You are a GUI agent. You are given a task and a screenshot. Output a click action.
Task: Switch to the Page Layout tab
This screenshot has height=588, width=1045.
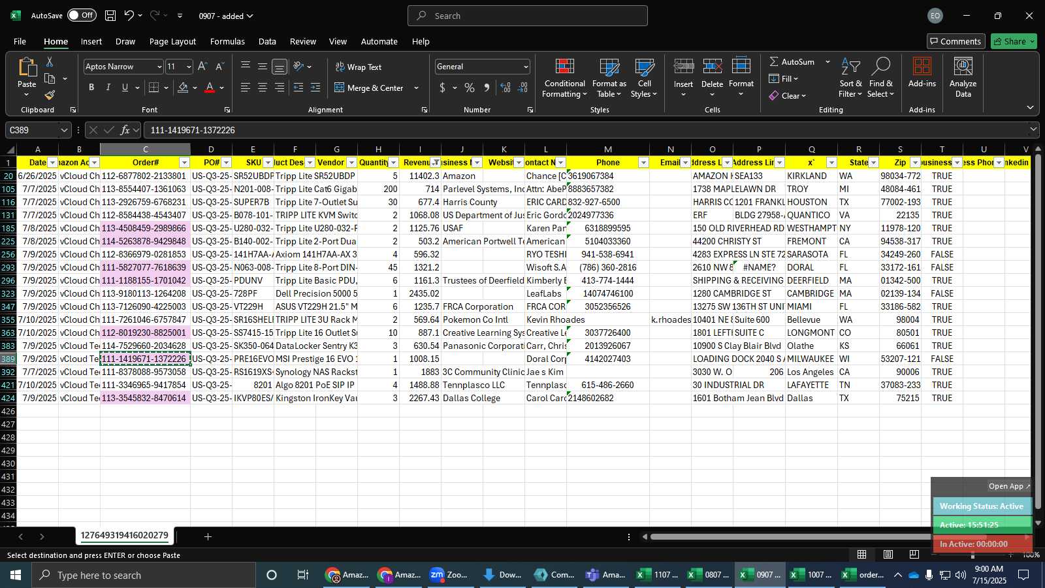tap(172, 41)
